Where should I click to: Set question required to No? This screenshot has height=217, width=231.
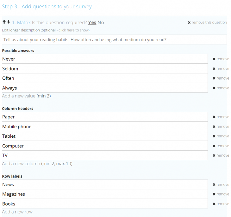click(x=101, y=23)
